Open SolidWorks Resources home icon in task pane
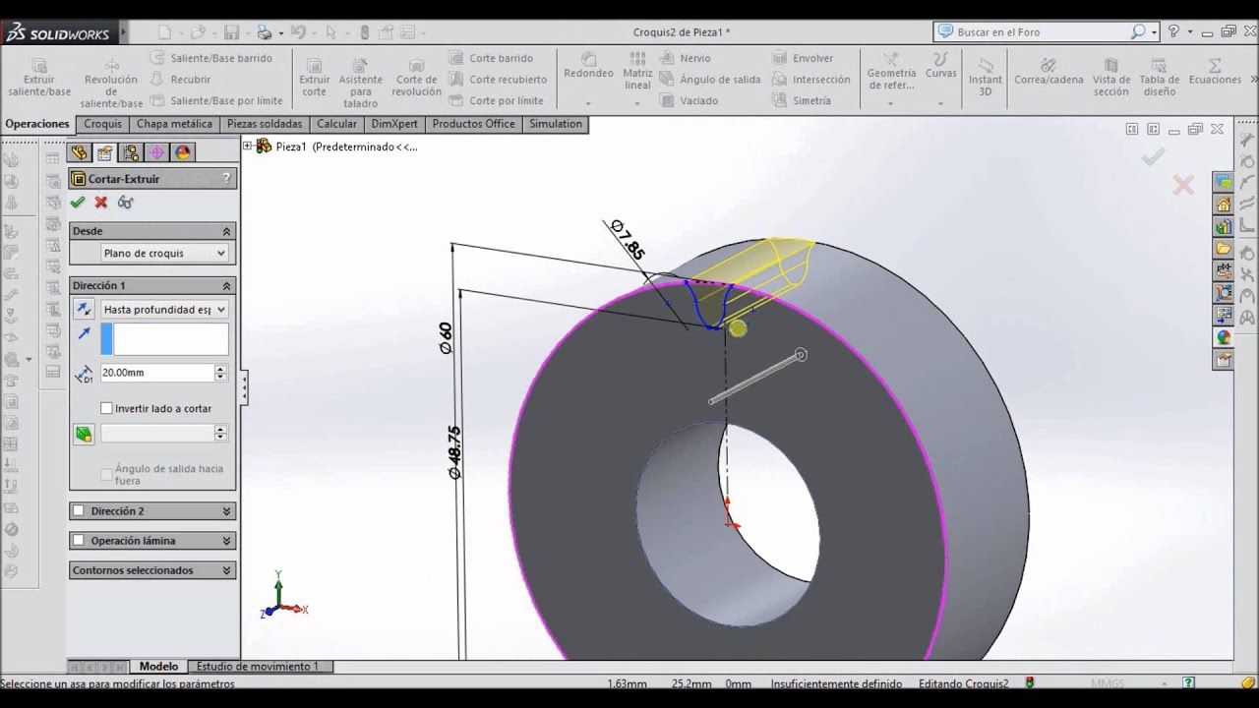The width and height of the screenshot is (1259, 708). click(x=1224, y=205)
